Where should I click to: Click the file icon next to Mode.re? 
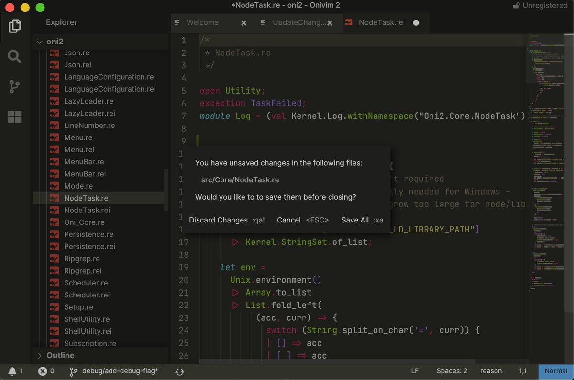pos(55,186)
